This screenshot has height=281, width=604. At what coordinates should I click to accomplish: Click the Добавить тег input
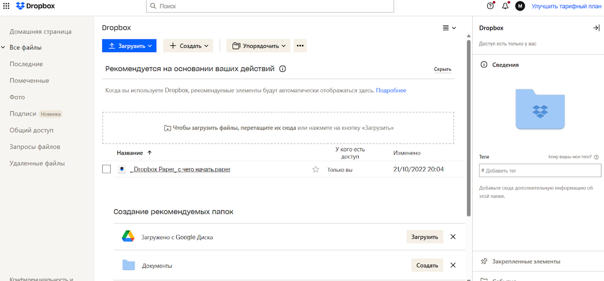click(540, 171)
